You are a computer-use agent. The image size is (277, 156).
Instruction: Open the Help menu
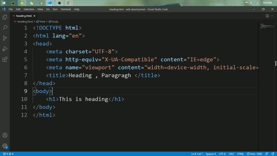point(77,9)
